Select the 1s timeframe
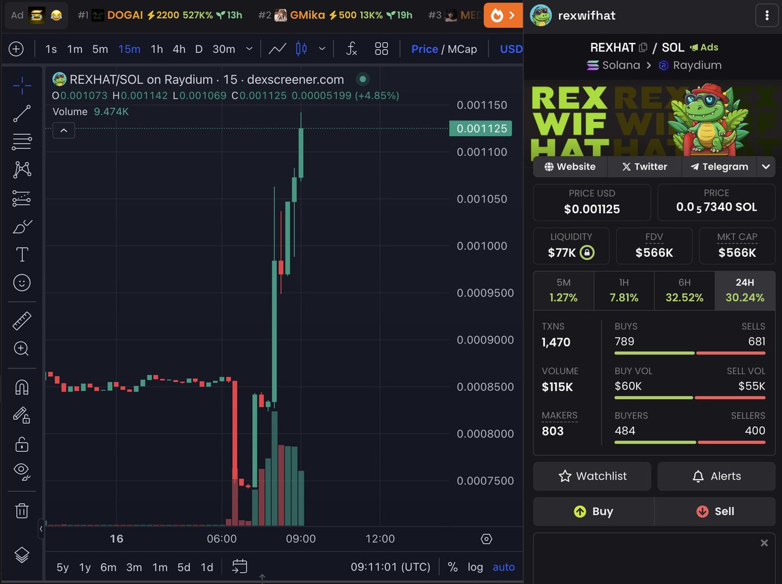This screenshot has width=782, height=584. pyautogui.click(x=51, y=49)
